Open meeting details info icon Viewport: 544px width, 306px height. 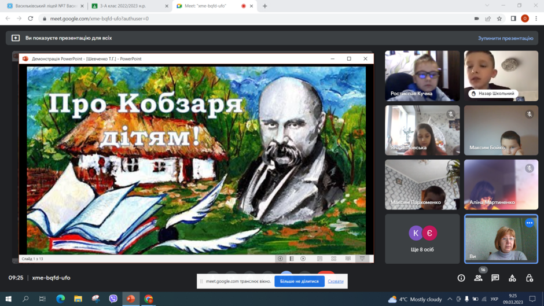pyautogui.click(x=461, y=278)
